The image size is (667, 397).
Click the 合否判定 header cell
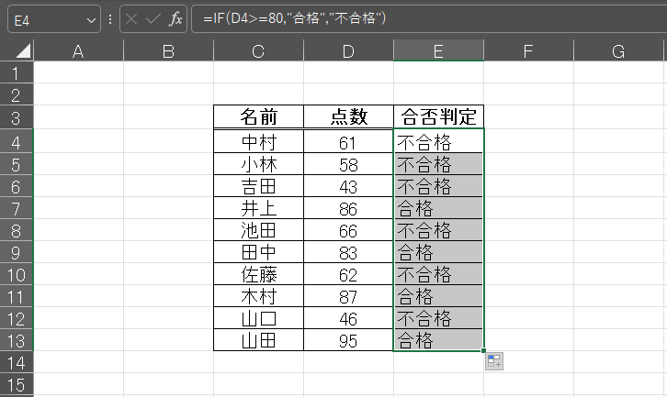coord(438,116)
